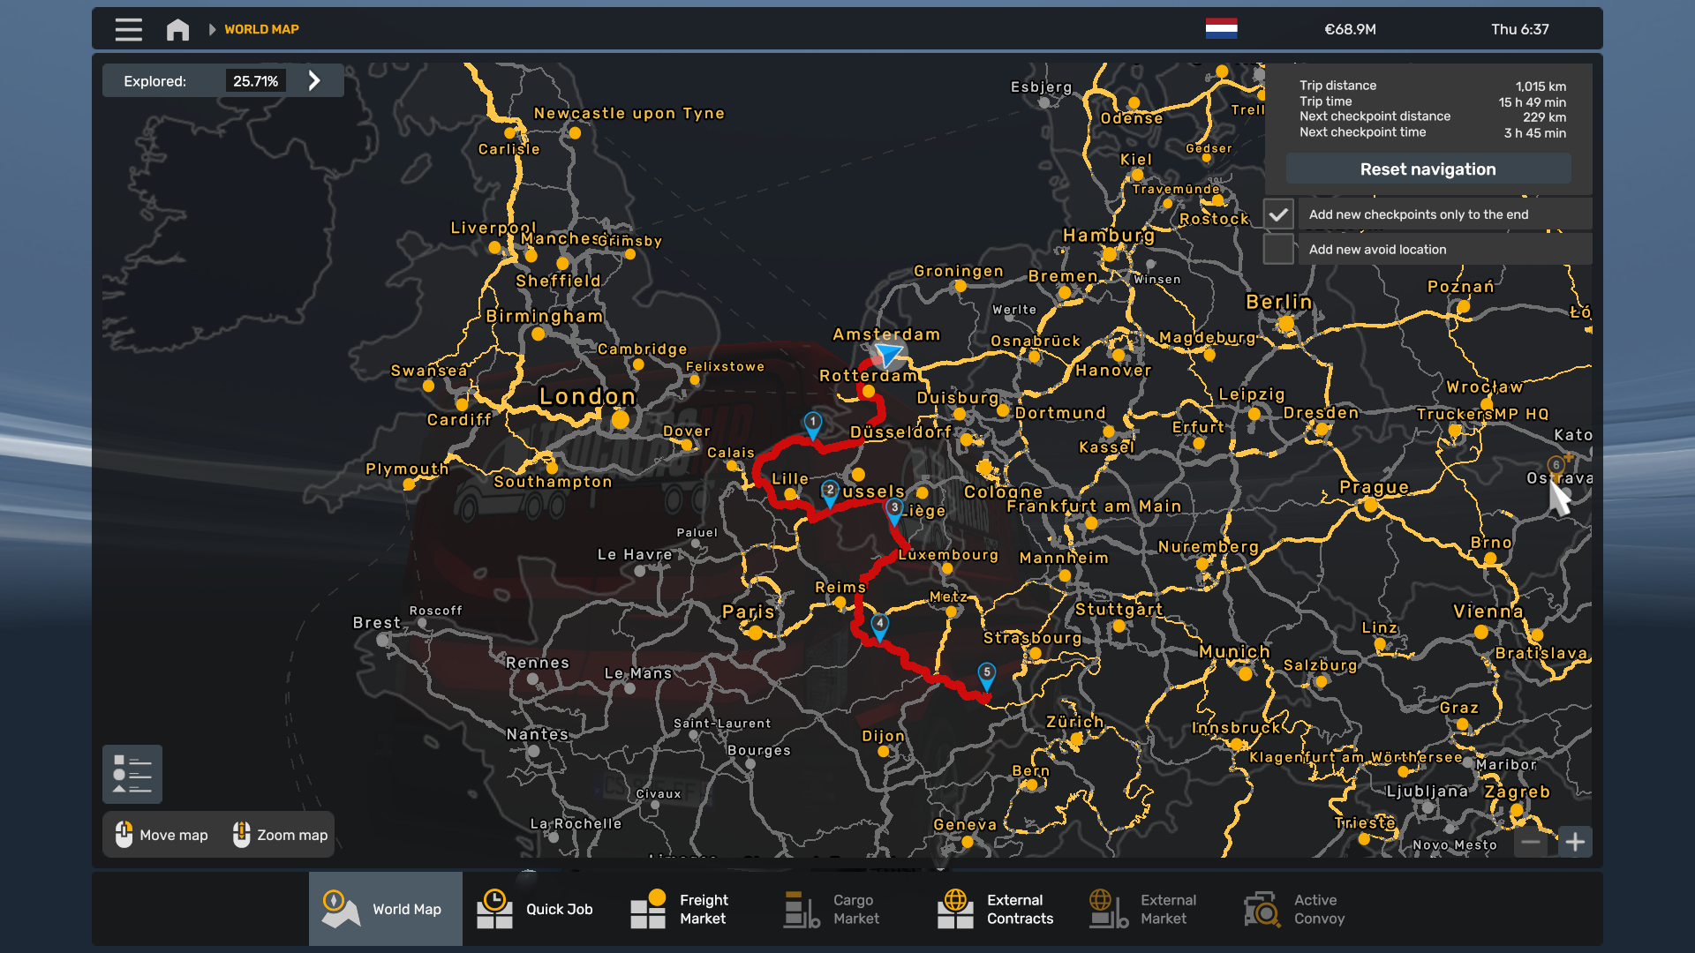Click the Stuttgart city marker
The image size is (1695, 953).
(1119, 627)
